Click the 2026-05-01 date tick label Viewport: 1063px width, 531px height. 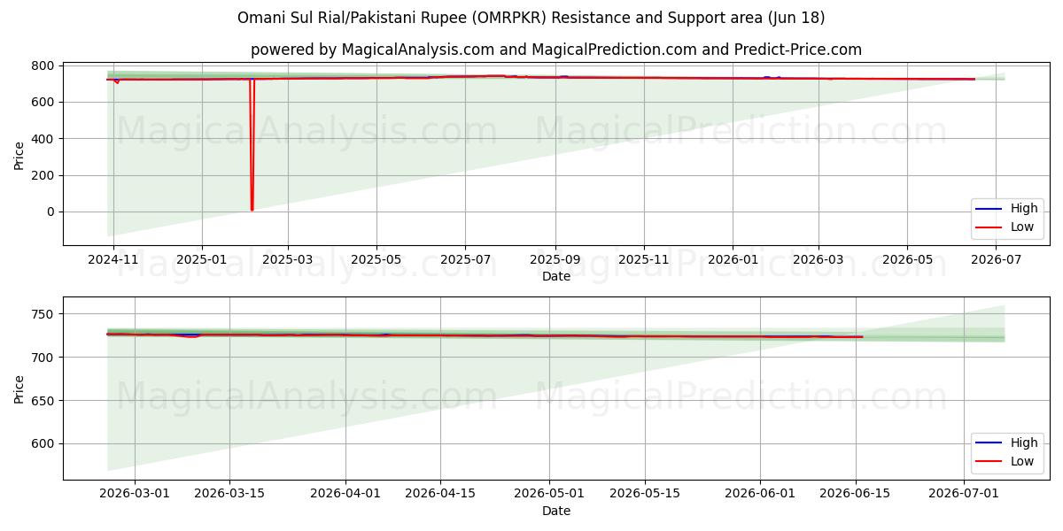pyautogui.click(x=549, y=494)
